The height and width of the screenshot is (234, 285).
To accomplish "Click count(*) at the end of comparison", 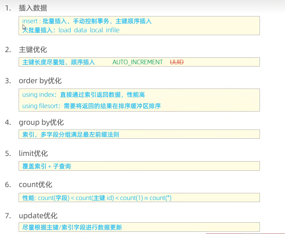I will tap(160, 198).
